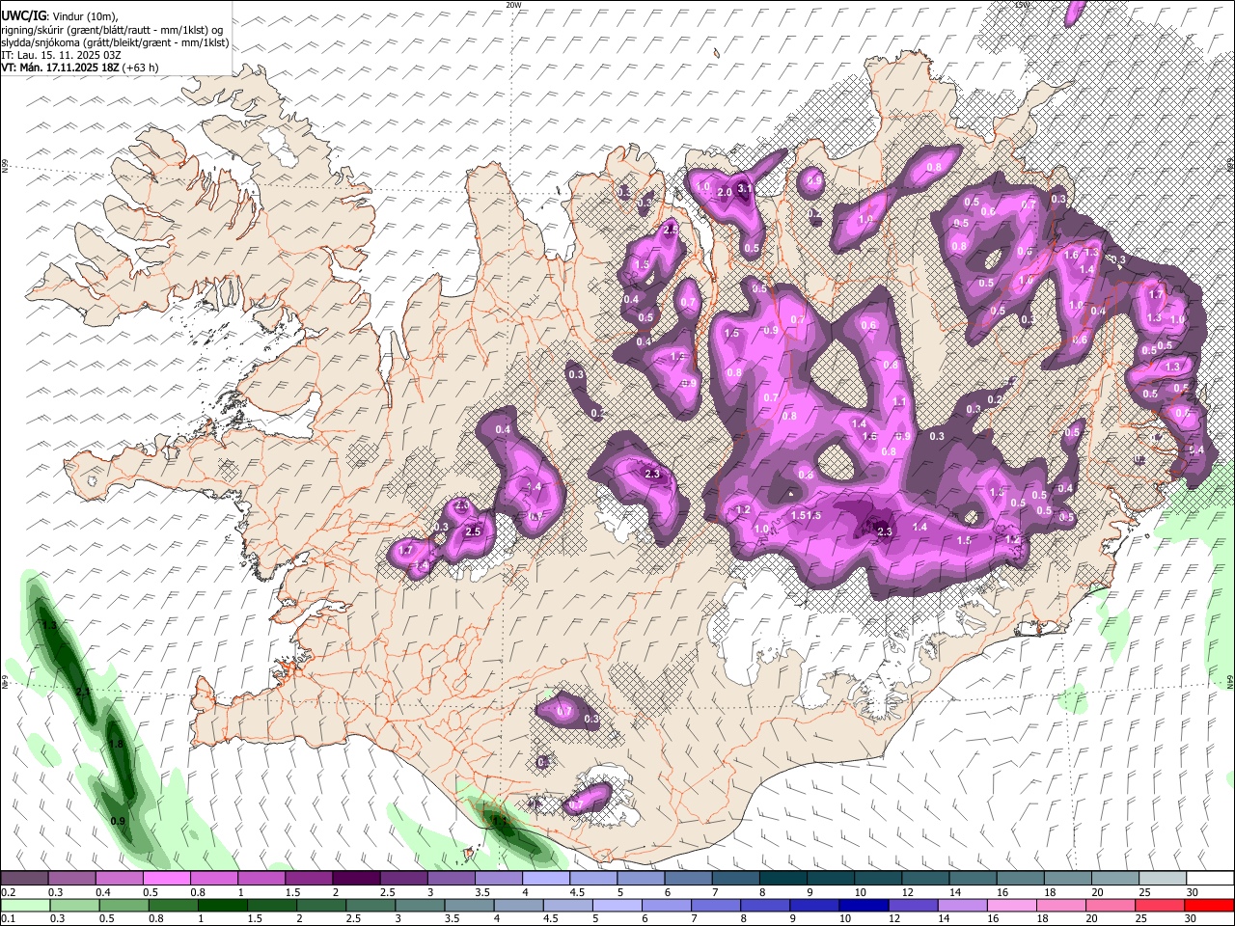This screenshot has width=1235, height=926.
Task: Click the '0.1' label in the lower legend
Action: 8,919
